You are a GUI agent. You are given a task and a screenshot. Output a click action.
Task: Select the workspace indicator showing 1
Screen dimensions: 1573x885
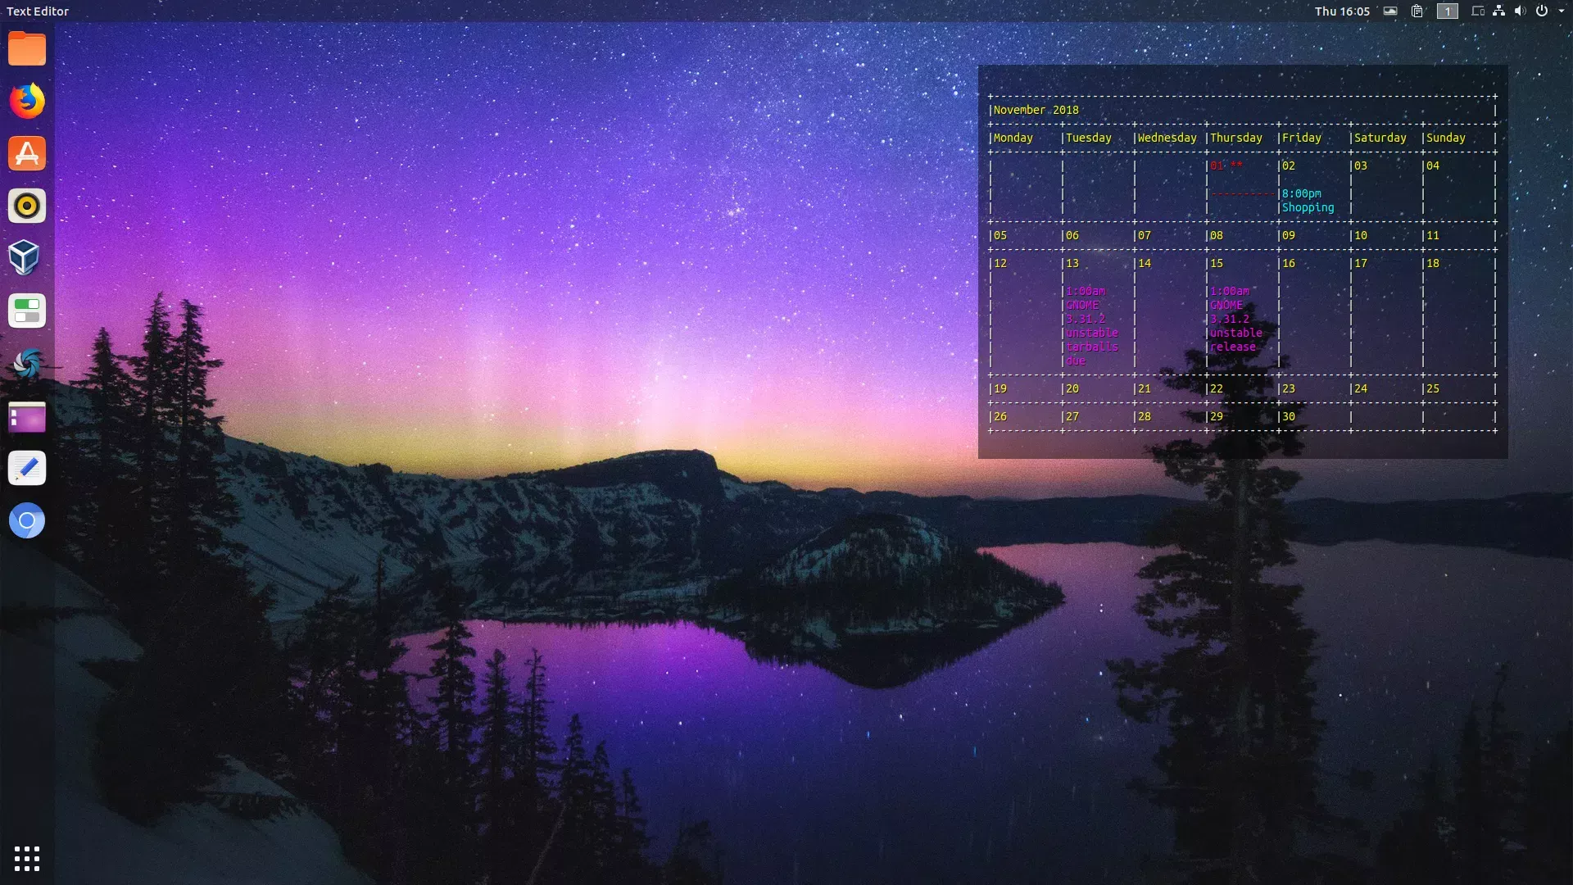1447,11
